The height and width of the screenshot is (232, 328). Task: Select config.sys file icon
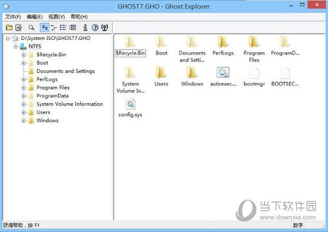(x=130, y=104)
